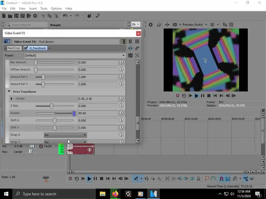
Task: Copy preview snapshot to clipboard
Action: pyautogui.click(x=225, y=25)
